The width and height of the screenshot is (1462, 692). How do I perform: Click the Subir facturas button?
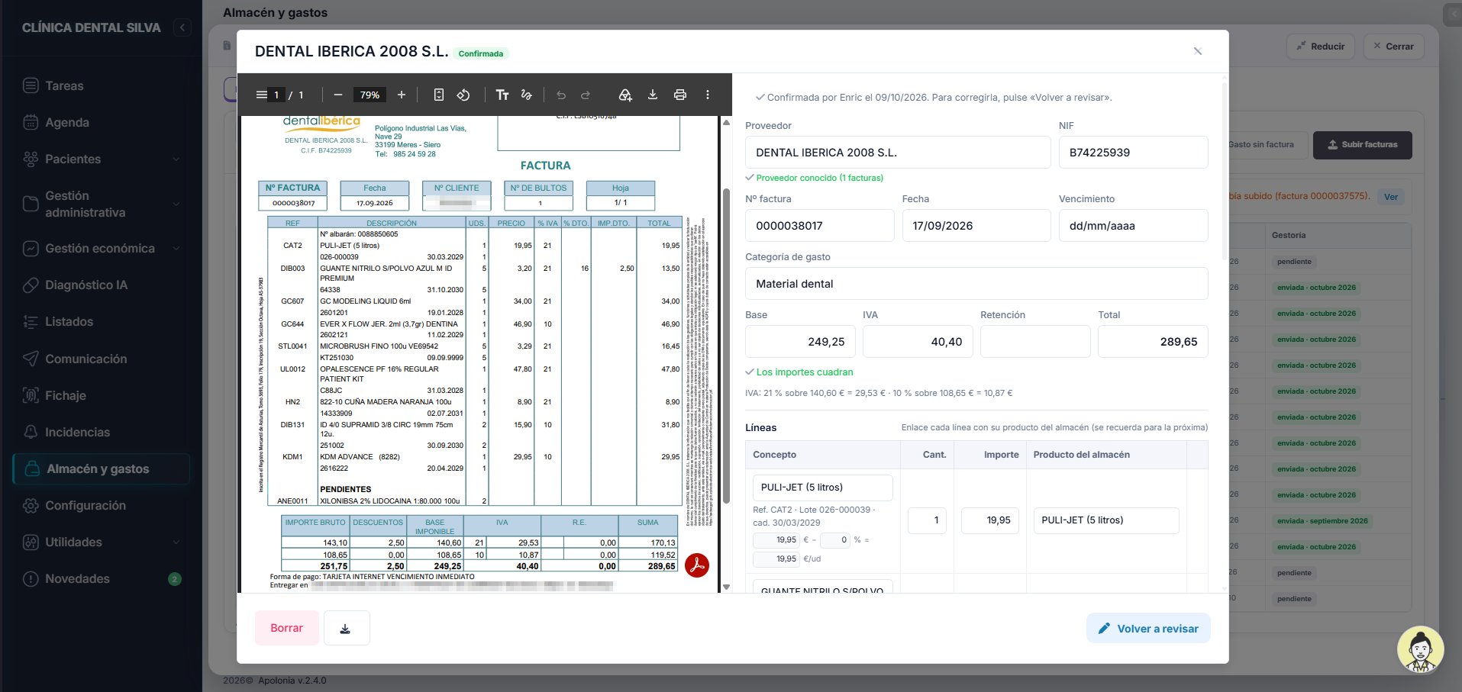point(1363,145)
